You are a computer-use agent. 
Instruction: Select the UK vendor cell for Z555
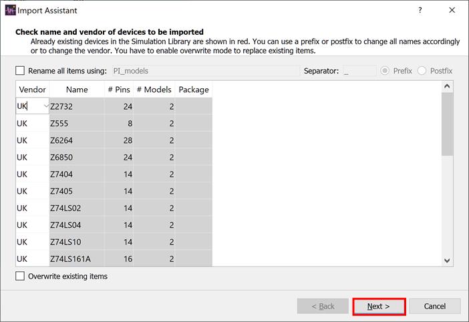pyautogui.click(x=32, y=124)
